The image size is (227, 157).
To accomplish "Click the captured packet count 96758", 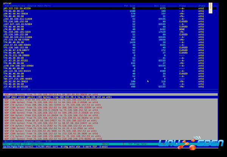I will point(106,144).
